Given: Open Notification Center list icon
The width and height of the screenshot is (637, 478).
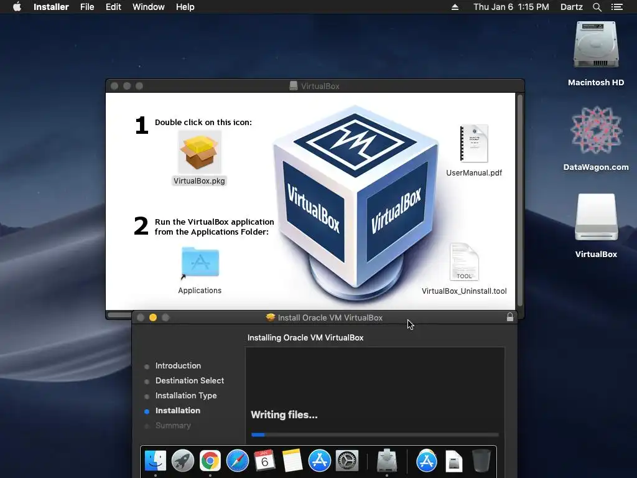Looking at the screenshot, I should (x=616, y=7).
